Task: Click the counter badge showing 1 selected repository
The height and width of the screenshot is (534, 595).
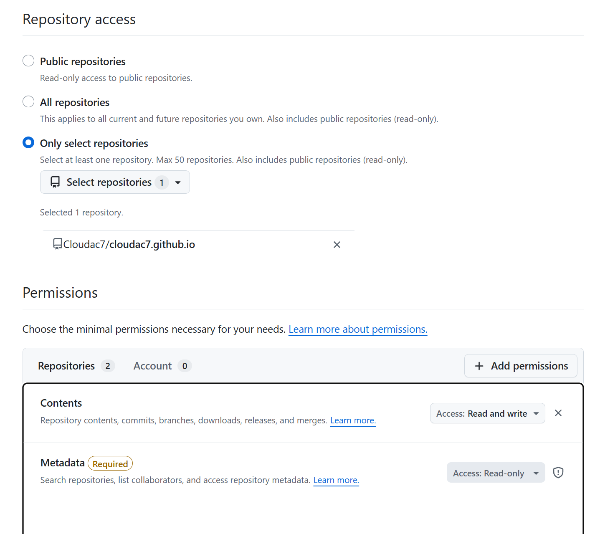Action: pyautogui.click(x=162, y=182)
